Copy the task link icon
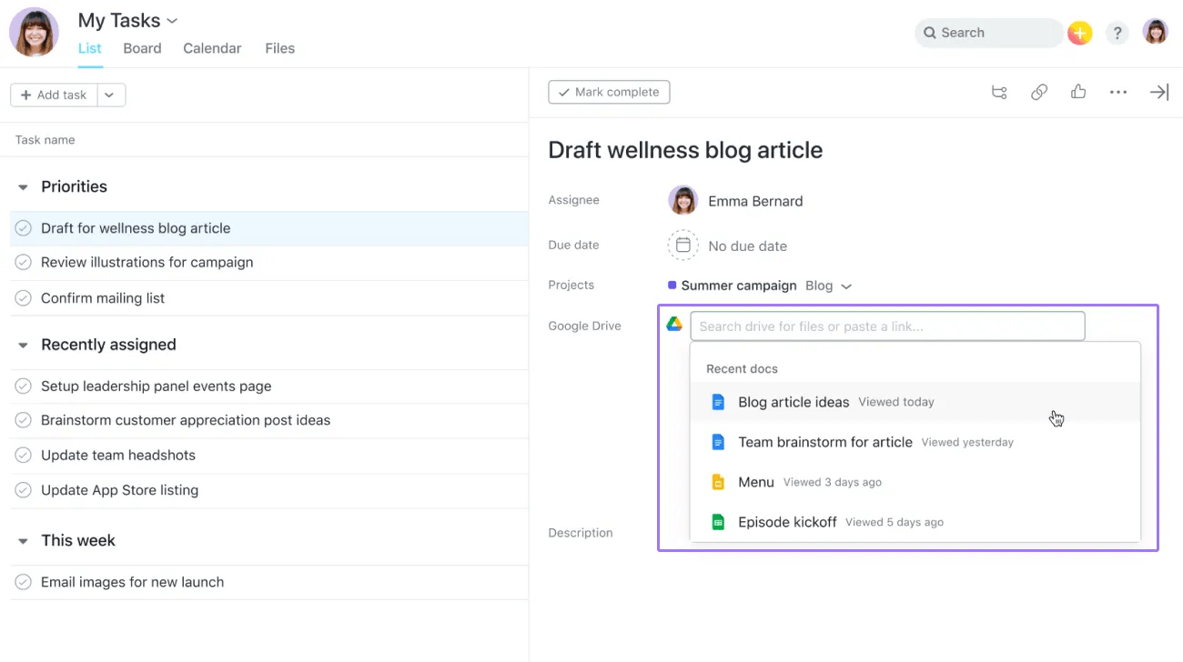The height and width of the screenshot is (662, 1183). coord(1038,92)
